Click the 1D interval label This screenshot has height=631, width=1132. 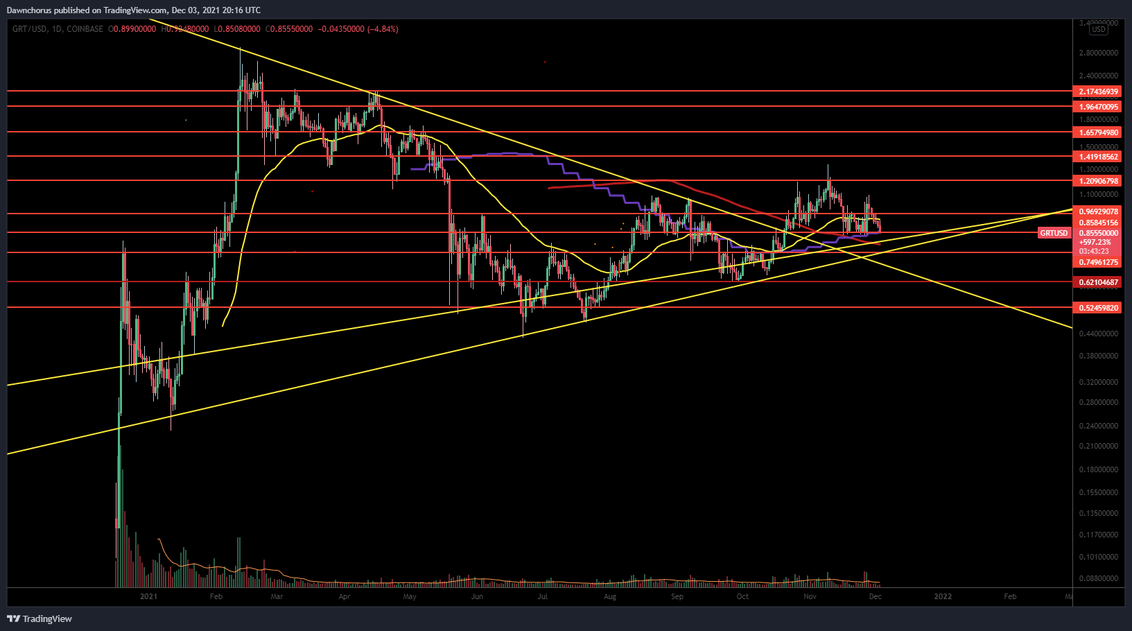pyautogui.click(x=57, y=29)
